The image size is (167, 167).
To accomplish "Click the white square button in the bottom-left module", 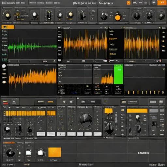I will tap(28, 153).
